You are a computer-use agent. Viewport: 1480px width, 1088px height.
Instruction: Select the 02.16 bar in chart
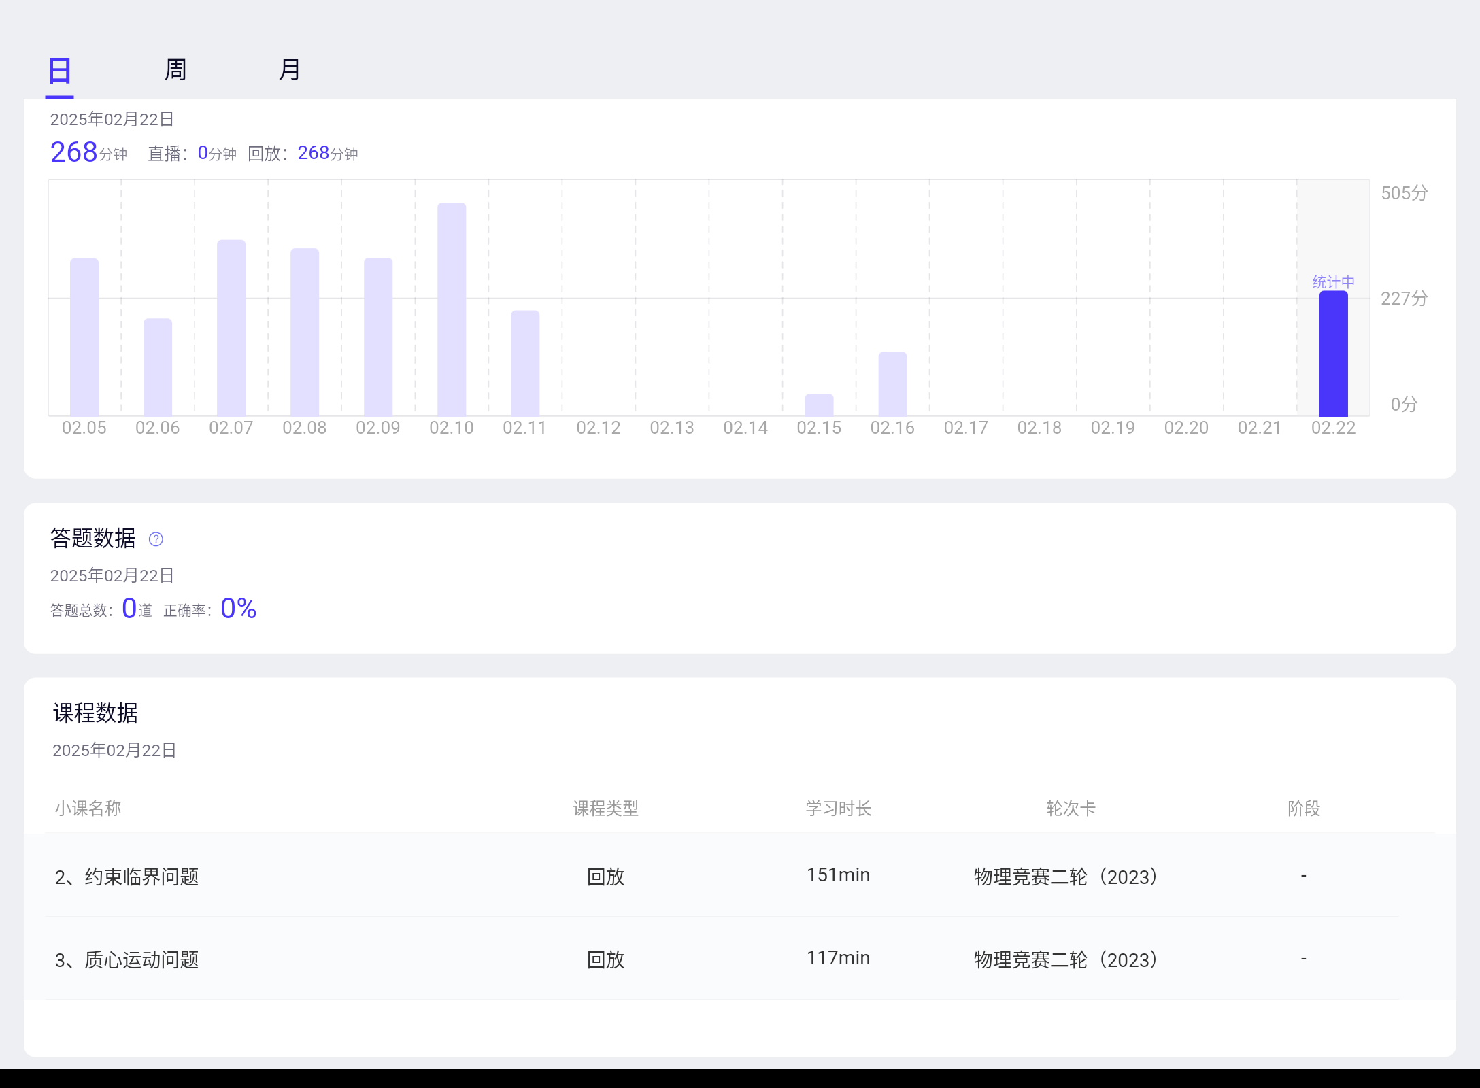click(892, 384)
